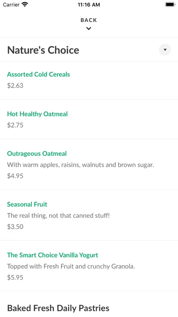Select Assorted Cold Cereals item
This screenshot has width=178, height=317.
coord(39,74)
